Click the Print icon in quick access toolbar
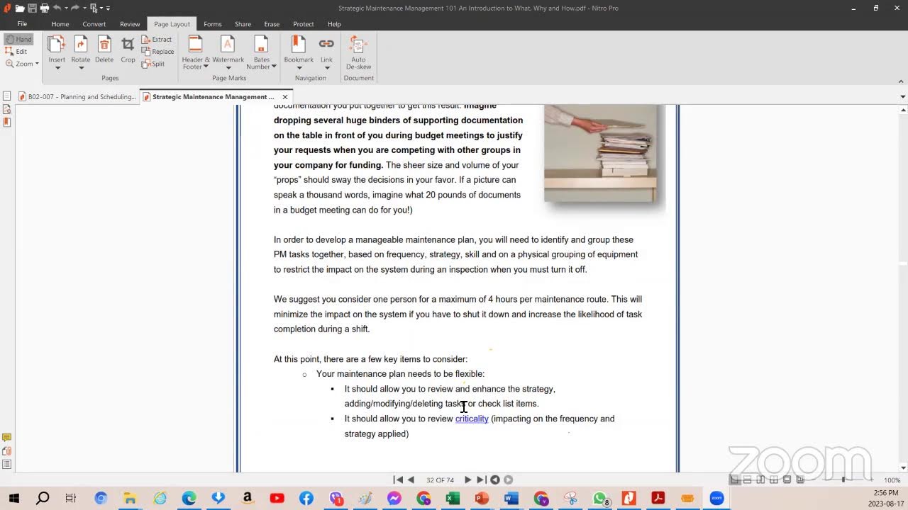Viewport: 908px width, 510px height. coord(45,8)
